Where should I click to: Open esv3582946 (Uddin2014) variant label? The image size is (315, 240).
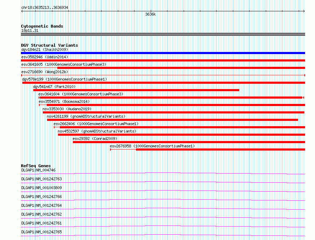(45, 57)
